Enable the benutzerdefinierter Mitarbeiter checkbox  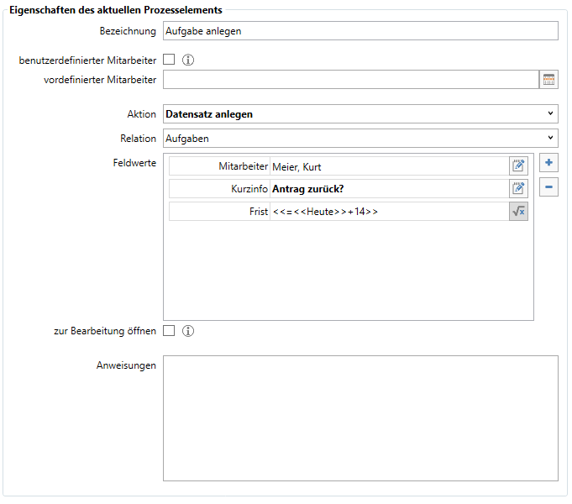(x=169, y=60)
